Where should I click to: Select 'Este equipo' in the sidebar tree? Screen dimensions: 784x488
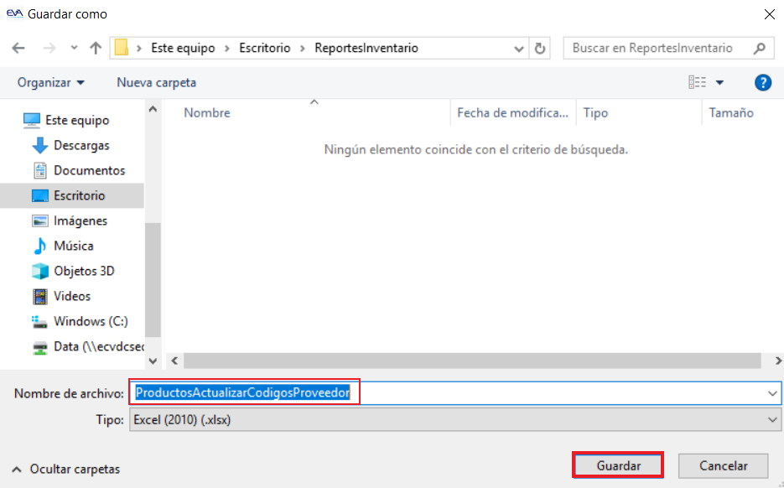[77, 120]
